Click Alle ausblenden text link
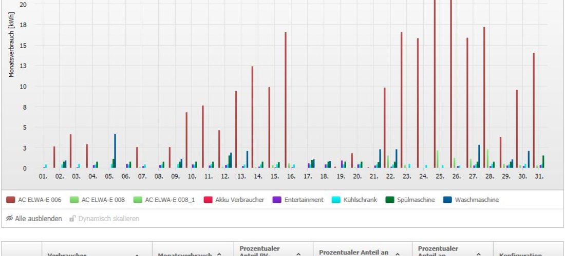The height and width of the screenshot is (256, 565). pos(39,218)
